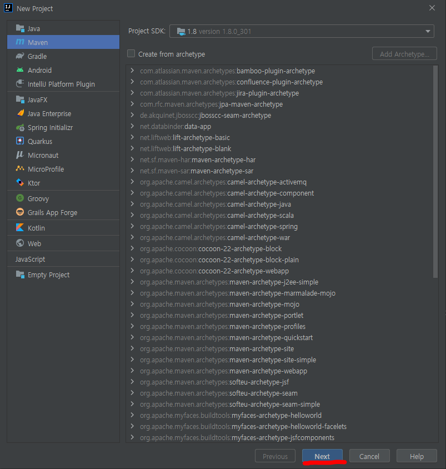The height and width of the screenshot is (469, 446).
Task: Choose the Empty Project option
Action: tap(63, 275)
